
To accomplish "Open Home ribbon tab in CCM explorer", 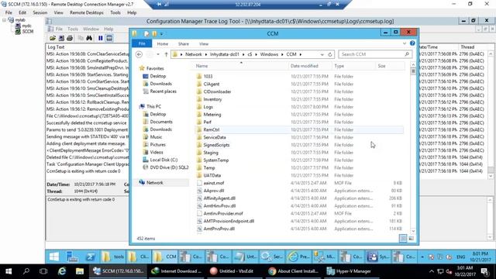I will click(x=162, y=43).
